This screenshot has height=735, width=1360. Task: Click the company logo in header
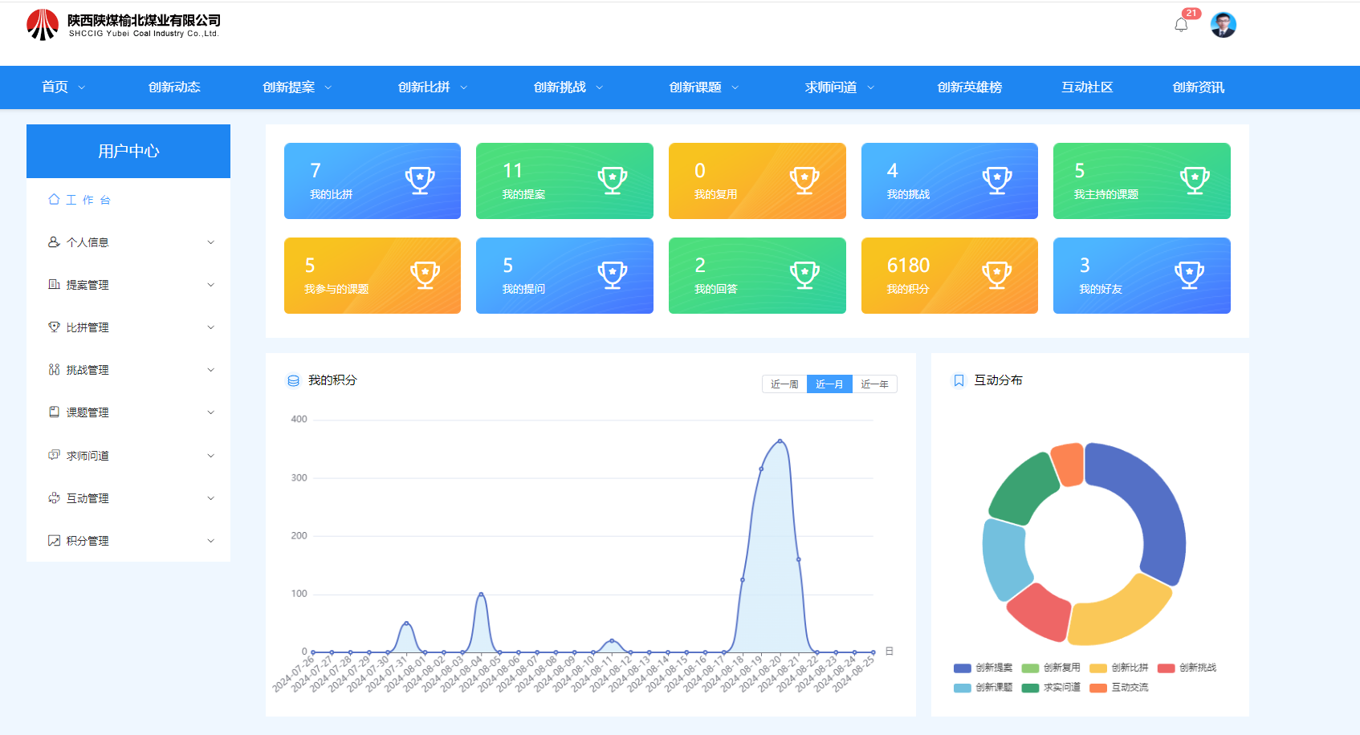43,25
